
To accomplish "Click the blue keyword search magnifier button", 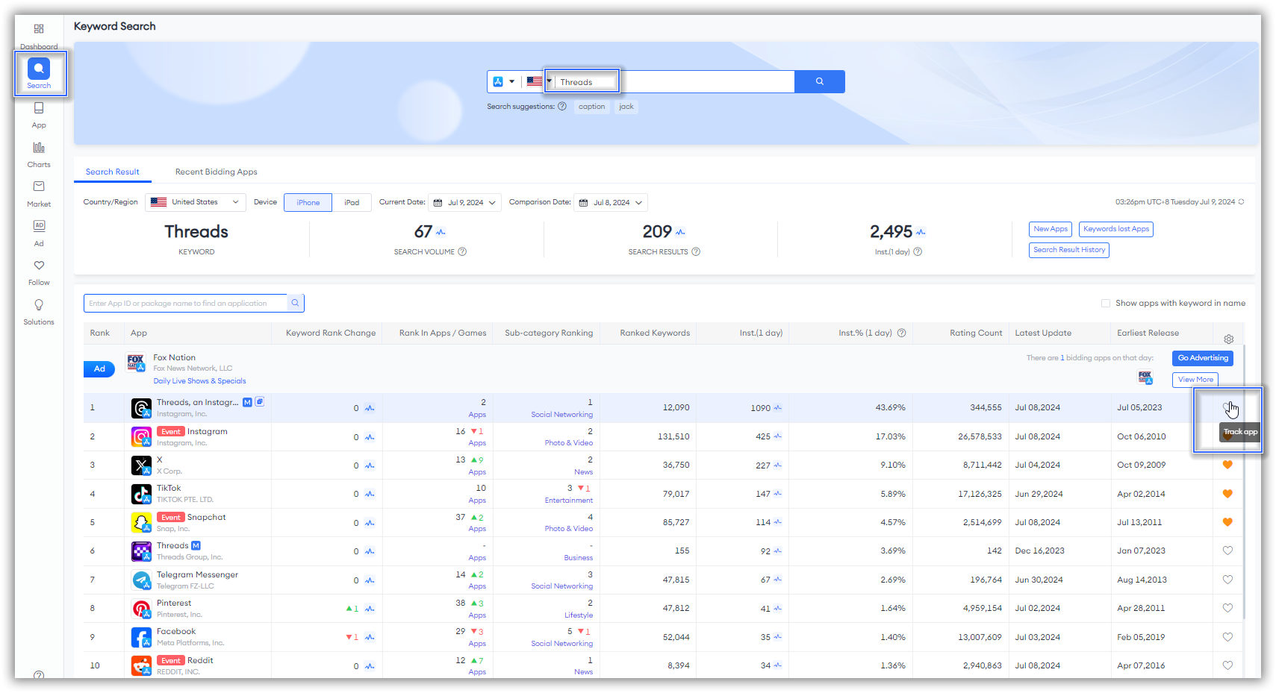I will (819, 81).
